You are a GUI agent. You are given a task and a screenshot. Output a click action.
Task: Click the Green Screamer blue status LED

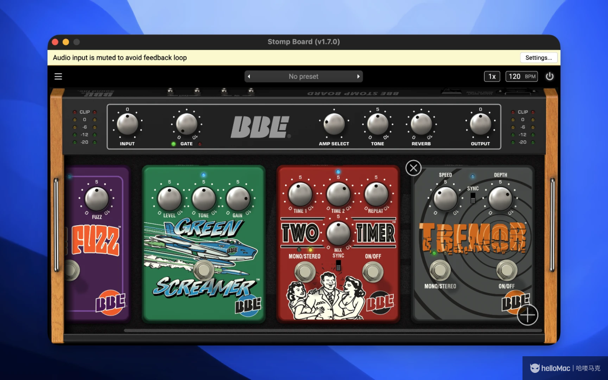point(204,175)
